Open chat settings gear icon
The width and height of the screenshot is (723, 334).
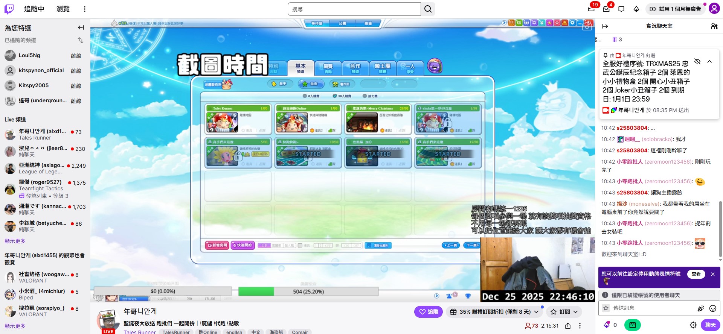(x=693, y=325)
